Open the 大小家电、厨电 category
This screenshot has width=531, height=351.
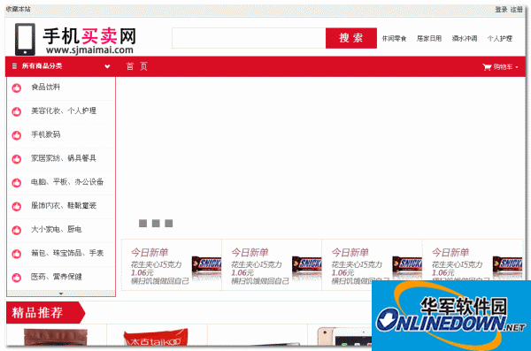pyautogui.click(x=57, y=229)
